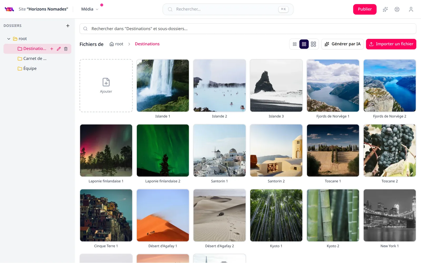Add subfolder inside Destinations folder

(52, 49)
